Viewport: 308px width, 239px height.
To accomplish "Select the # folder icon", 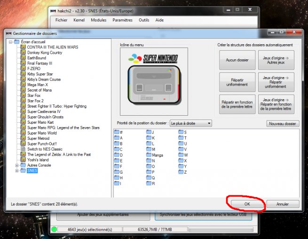I will [x=117, y=132].
